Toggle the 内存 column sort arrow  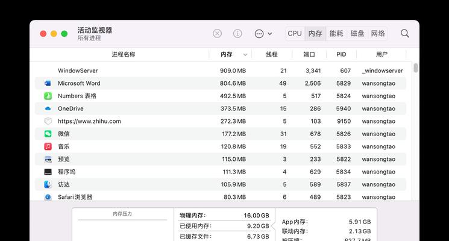pyautogui.click(x=245, y=55)
